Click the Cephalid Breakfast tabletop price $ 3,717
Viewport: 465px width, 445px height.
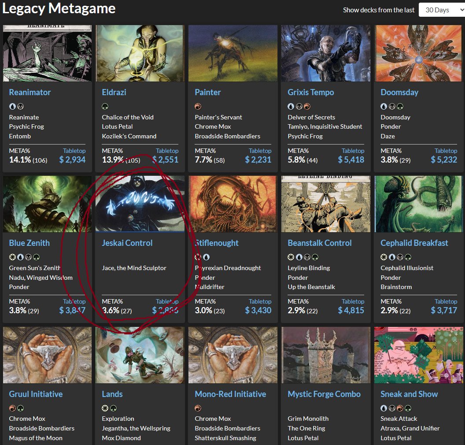coord(444,310)
